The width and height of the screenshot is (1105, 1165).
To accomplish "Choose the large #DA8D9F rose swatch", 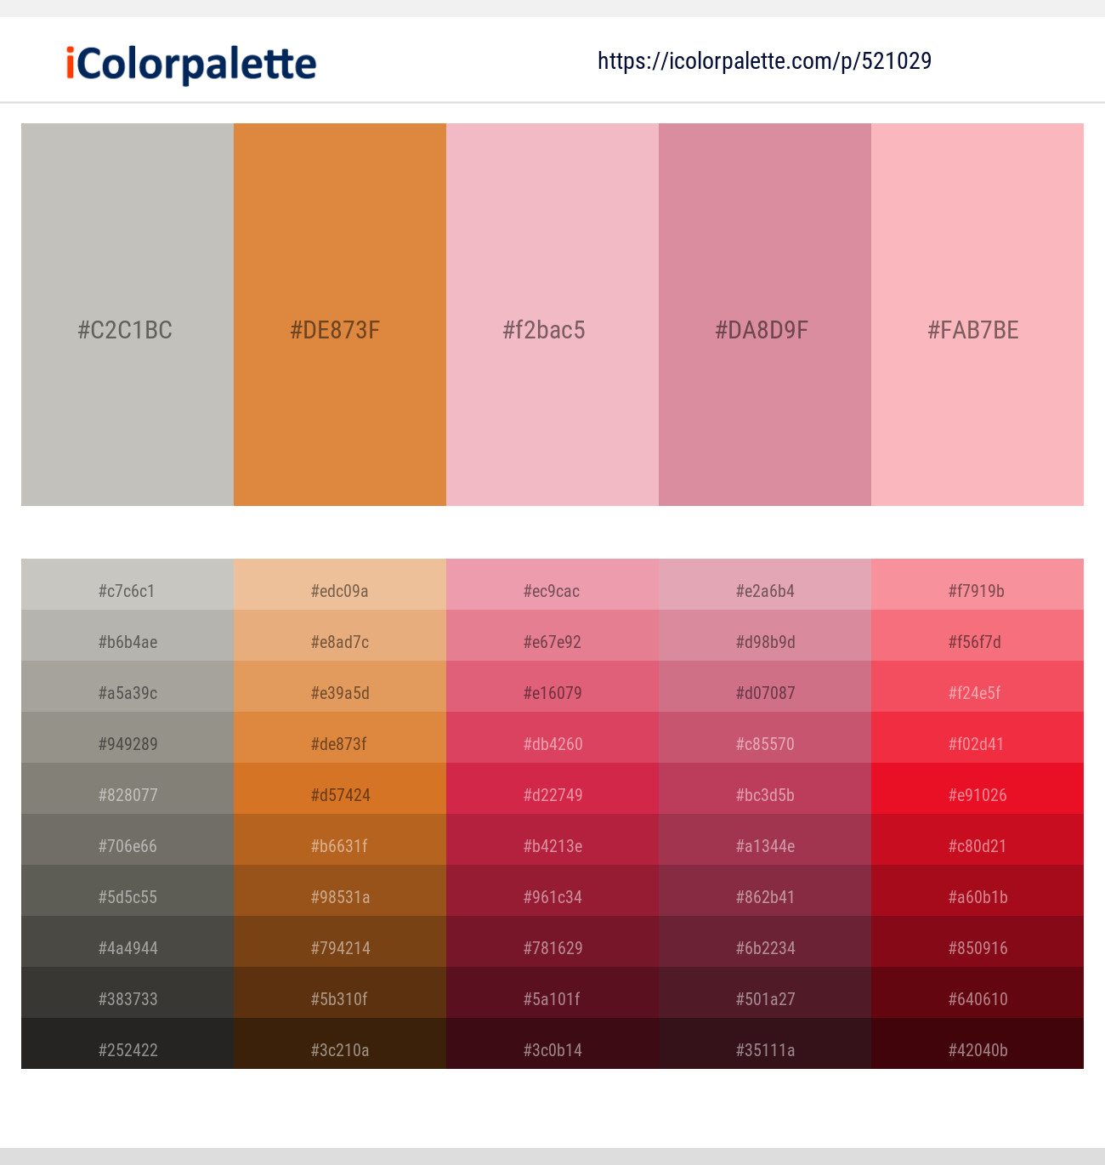I will [765, 315].
